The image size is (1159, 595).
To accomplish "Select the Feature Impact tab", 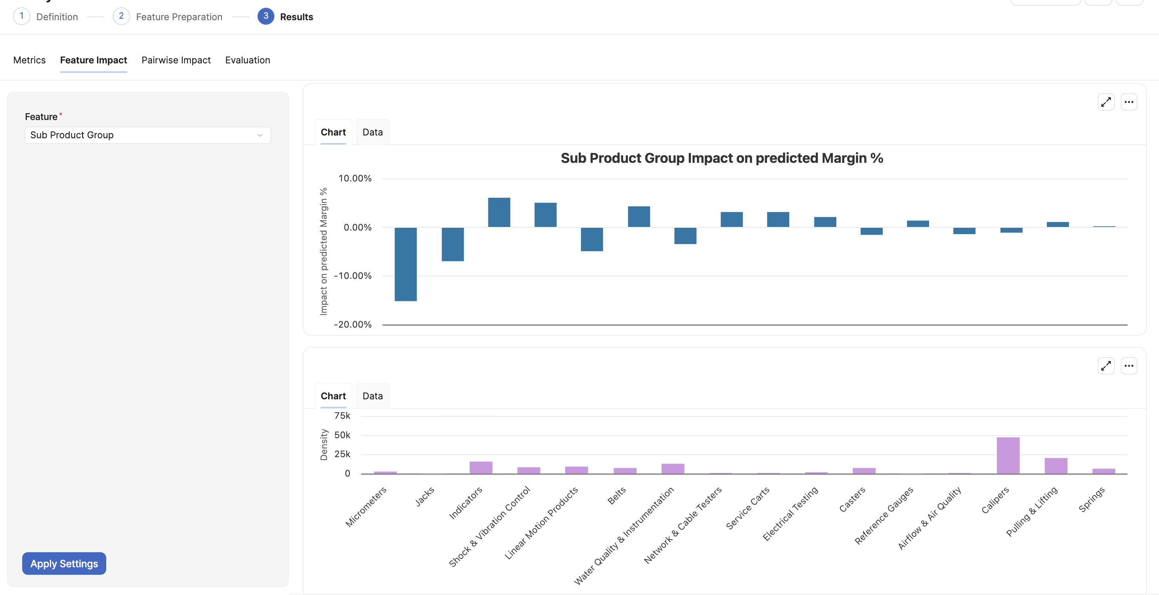I will (x=94, y=60).
